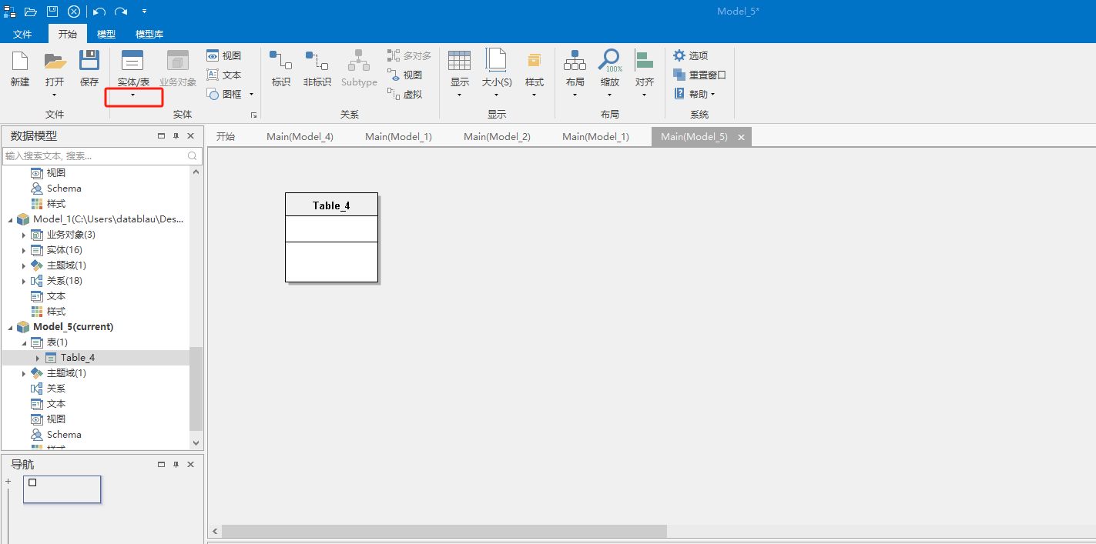This screenshot has height=544, width=1096.
Task: Click the save disk icon in quick access bar
Action: pyautogui.click(x=52, y=12)
